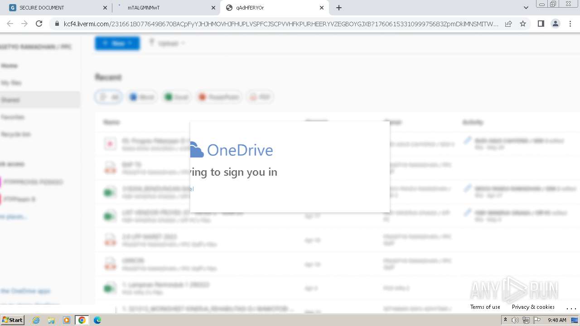
Task: Open the Upload dropdown
Action: pyautogui.click(x=167, y=43)
